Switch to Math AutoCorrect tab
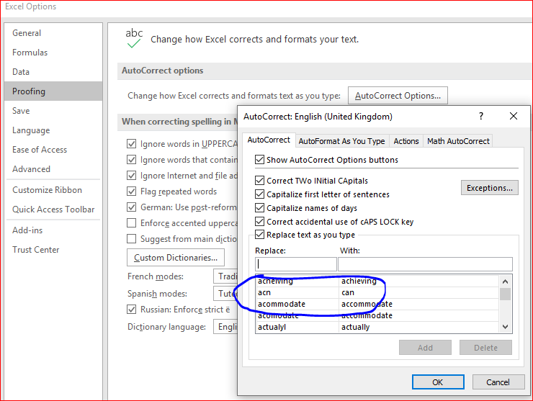Viewport: 533px width, 401px height. click(x=458, y=141)
